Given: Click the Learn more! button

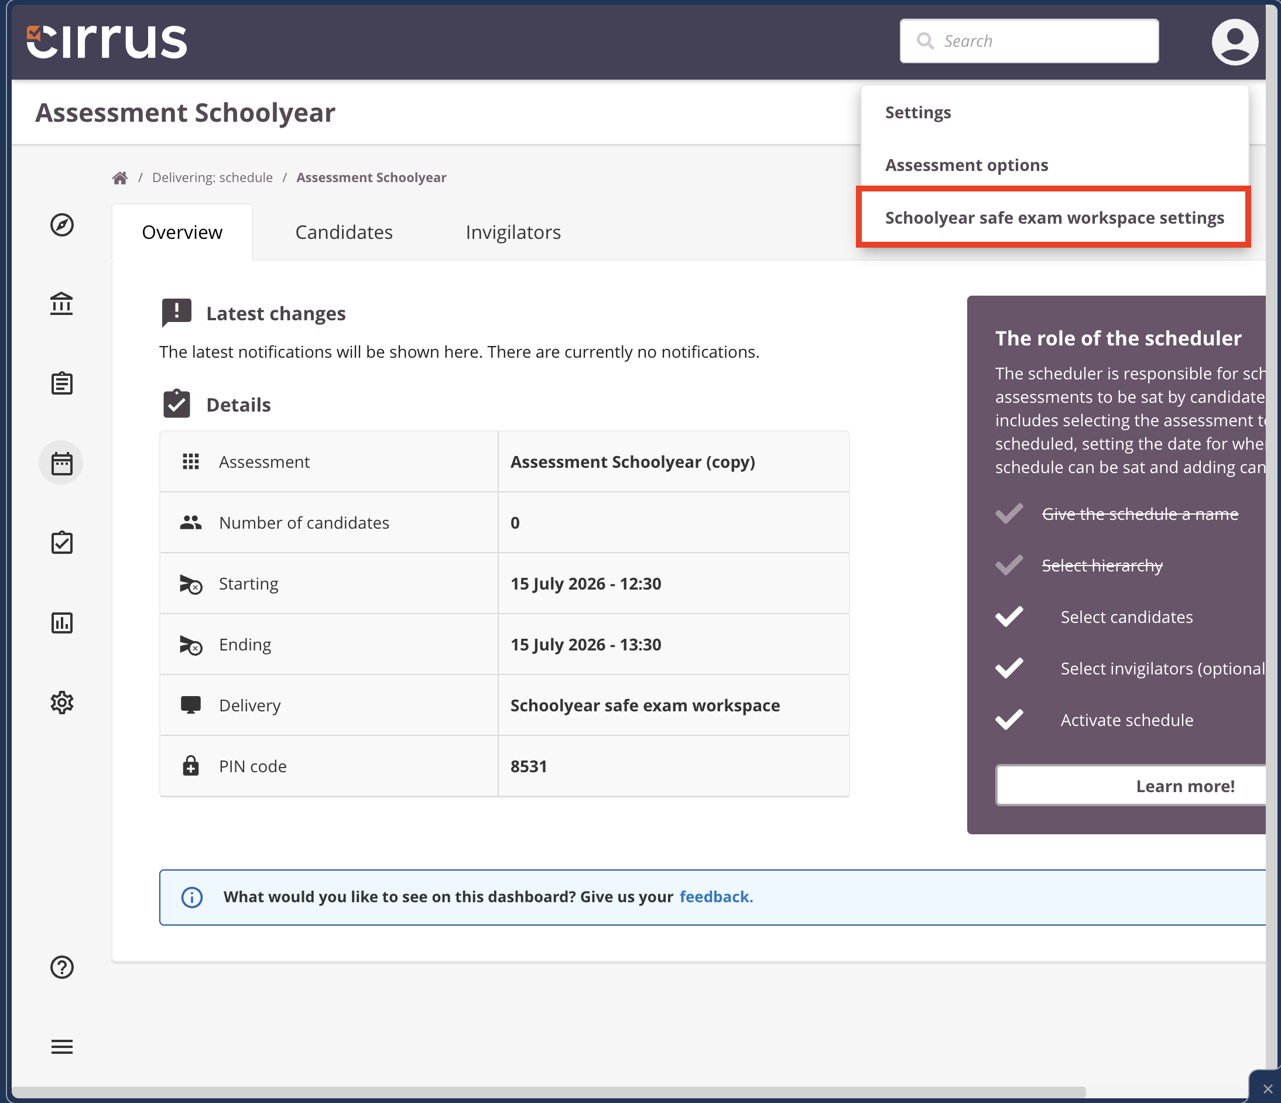Looking at the screenshot, I should tap(1131, 786).
